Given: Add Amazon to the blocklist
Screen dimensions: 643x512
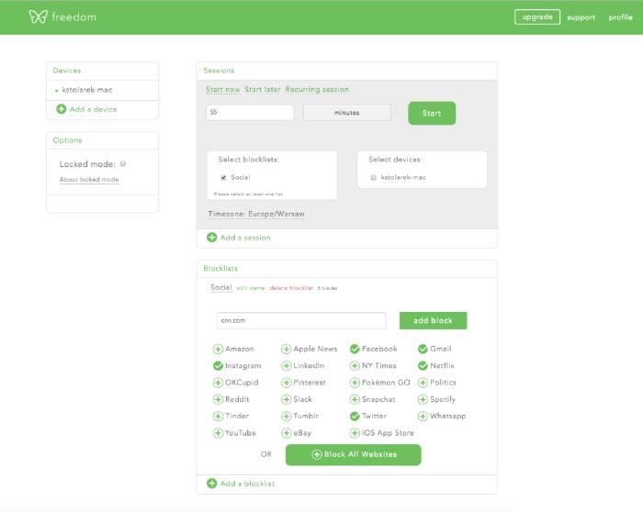Looking at the screenshot, I should [218, 349].
